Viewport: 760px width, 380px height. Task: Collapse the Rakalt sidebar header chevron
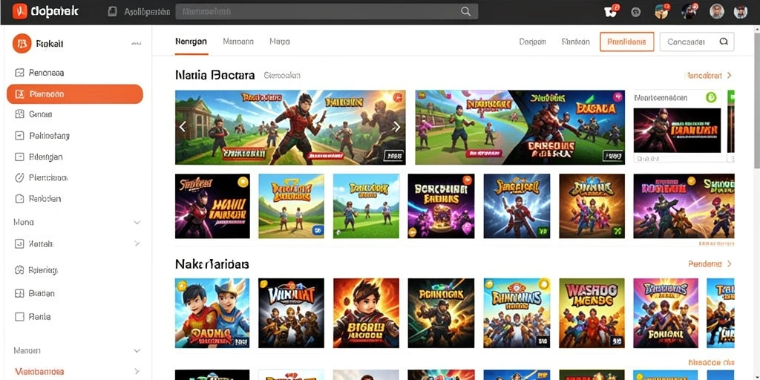137,44
